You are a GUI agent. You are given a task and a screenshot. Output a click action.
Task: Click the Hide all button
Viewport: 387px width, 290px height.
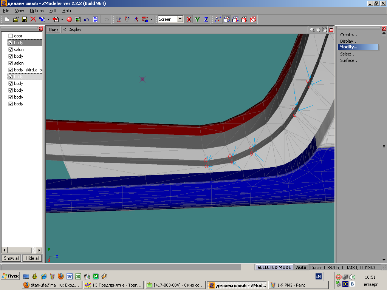click(32, 258)
